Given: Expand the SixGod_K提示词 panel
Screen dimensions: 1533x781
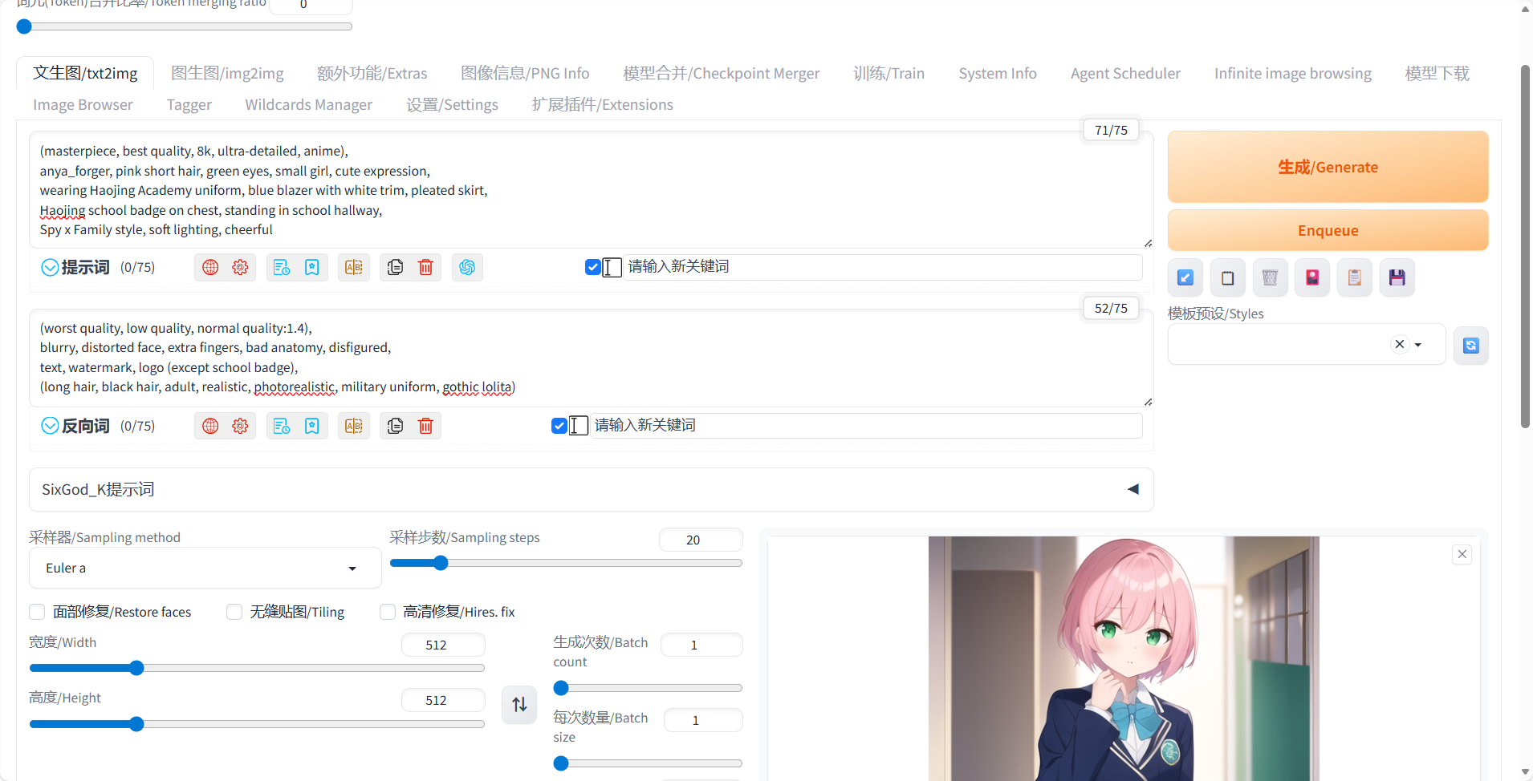Looking at the screenshot, I should tap(1132, 489).
